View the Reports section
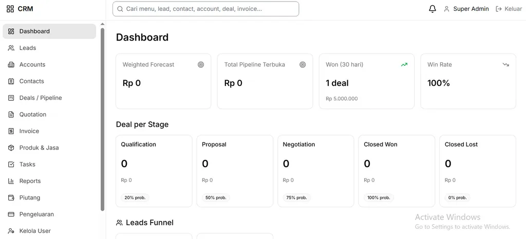 click(x=49, y=181)
